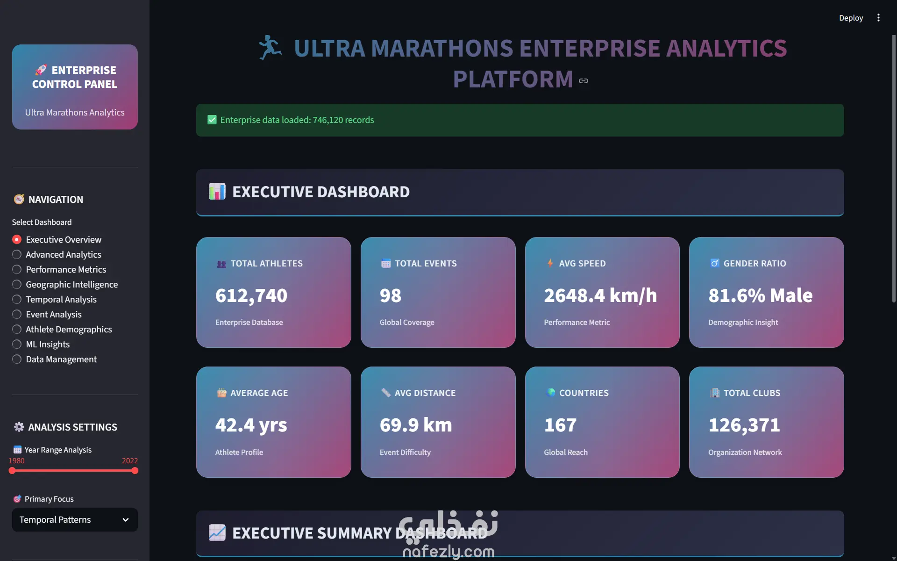Click the heading anchor link icon
Image resolution: width=897 pixels, height=561 pixels.
584,81
